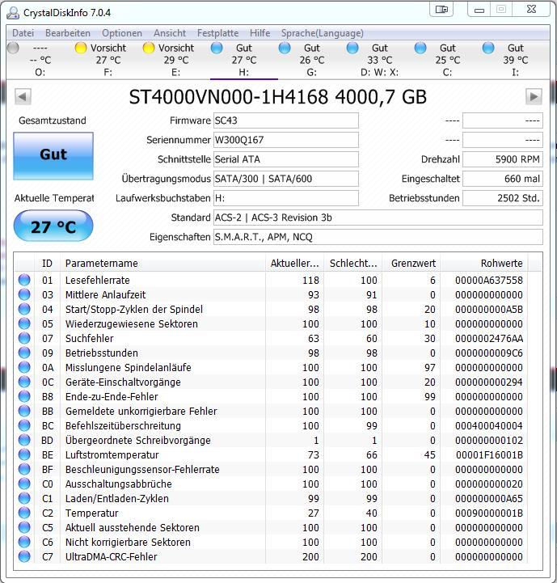Click the Standard field ACS-2 | ACS-3
The height and width of the screenshot is (583, 557).
point(378,218)
